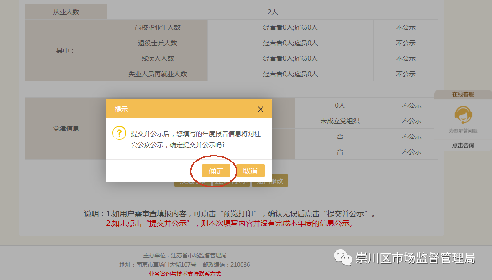Open 点击咨询 online consultation

click(462, 145)
